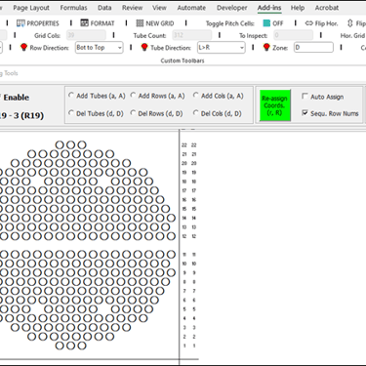
Task: Click the green Re-assign Coords button
Action: click(274, 105)
